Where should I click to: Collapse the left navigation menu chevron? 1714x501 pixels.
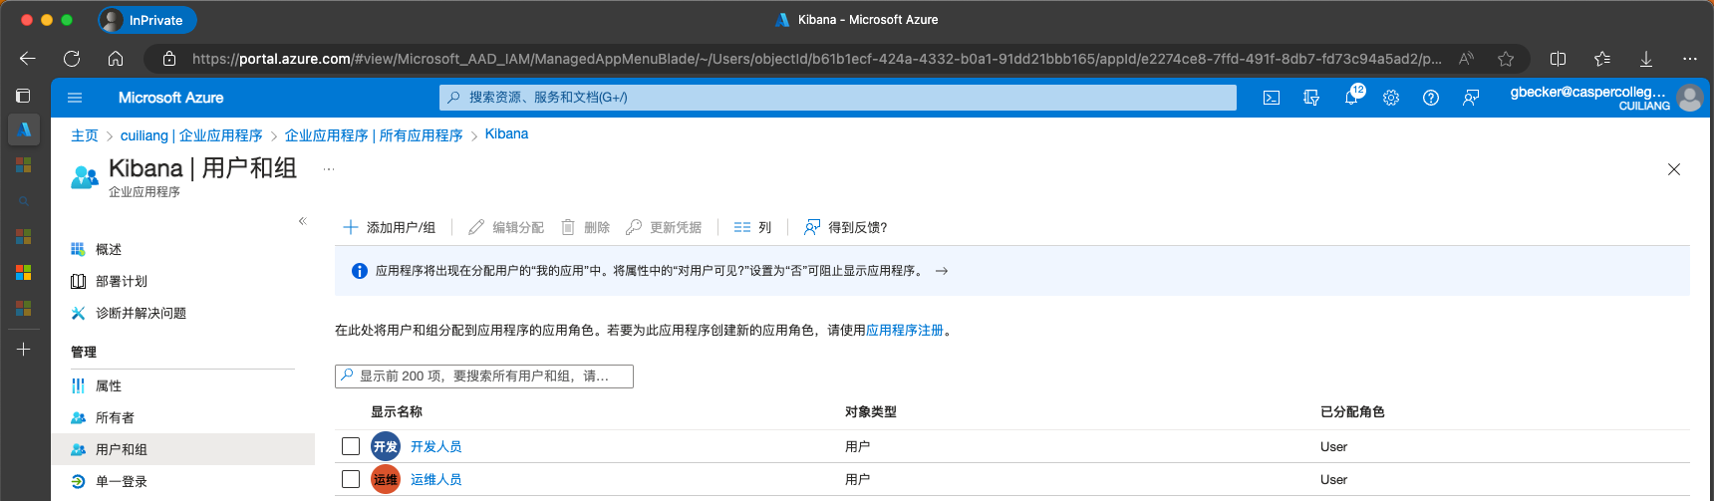point(302,221)
